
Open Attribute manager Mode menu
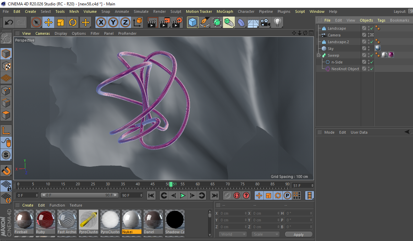(329, 132)
